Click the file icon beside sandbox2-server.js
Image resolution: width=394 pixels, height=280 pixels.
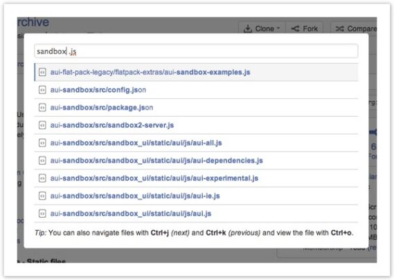[42, 125]
